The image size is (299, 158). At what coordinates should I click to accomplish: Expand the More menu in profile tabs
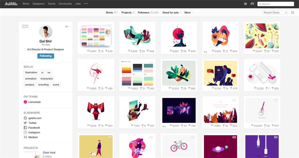[x=189, y=13]
